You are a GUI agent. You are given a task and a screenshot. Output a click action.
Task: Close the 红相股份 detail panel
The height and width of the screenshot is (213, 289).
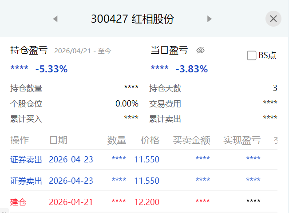click(273, 19)
